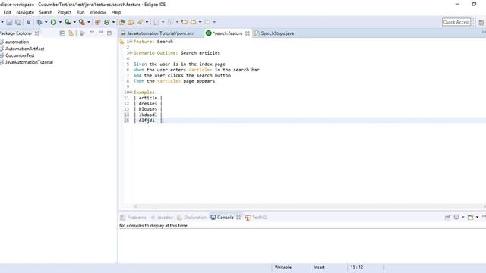This screenshot has width=486, height=273.
Task: Open Coverage dropdown arrow
Action: (x=74, y=22)
